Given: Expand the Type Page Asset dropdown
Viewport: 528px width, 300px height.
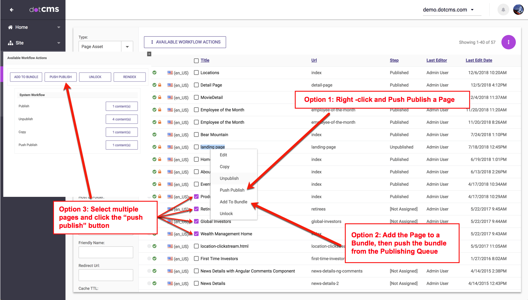Looking at the screenshot, I should [x=127, y=47].
